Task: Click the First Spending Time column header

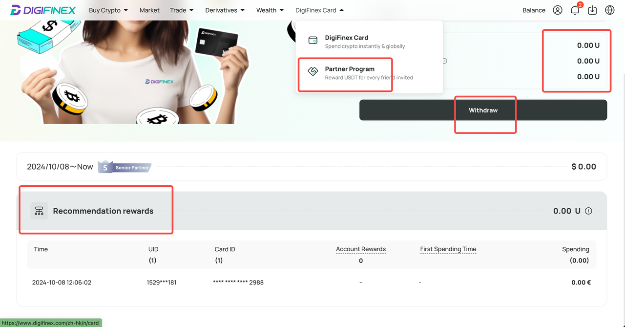Action: pos(448,249)
